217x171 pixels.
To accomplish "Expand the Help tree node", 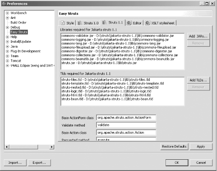I will coord(7,37).
